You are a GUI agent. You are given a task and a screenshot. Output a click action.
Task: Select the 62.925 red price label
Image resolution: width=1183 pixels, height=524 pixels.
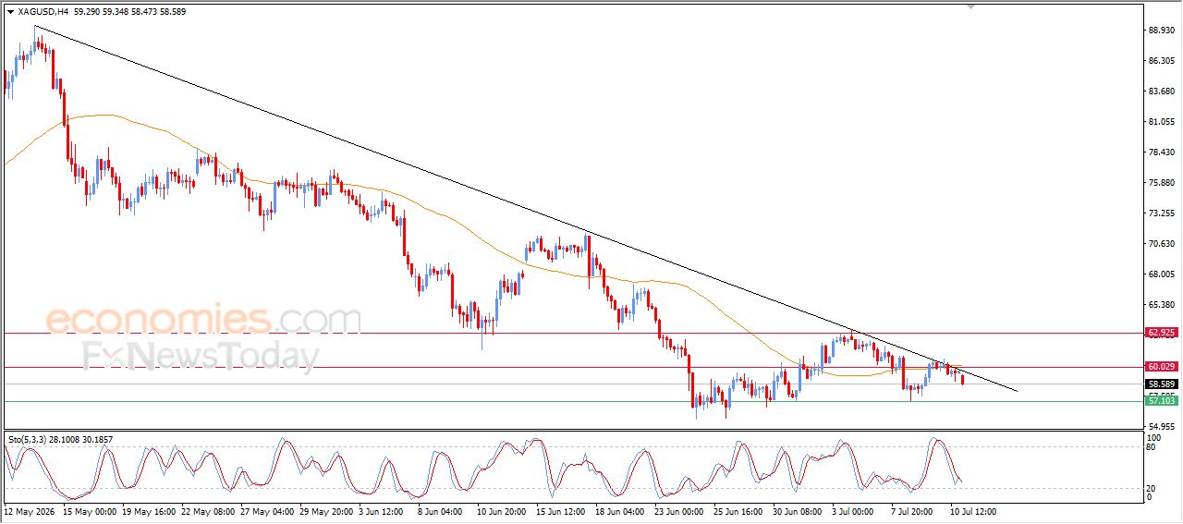(1162, 332)
